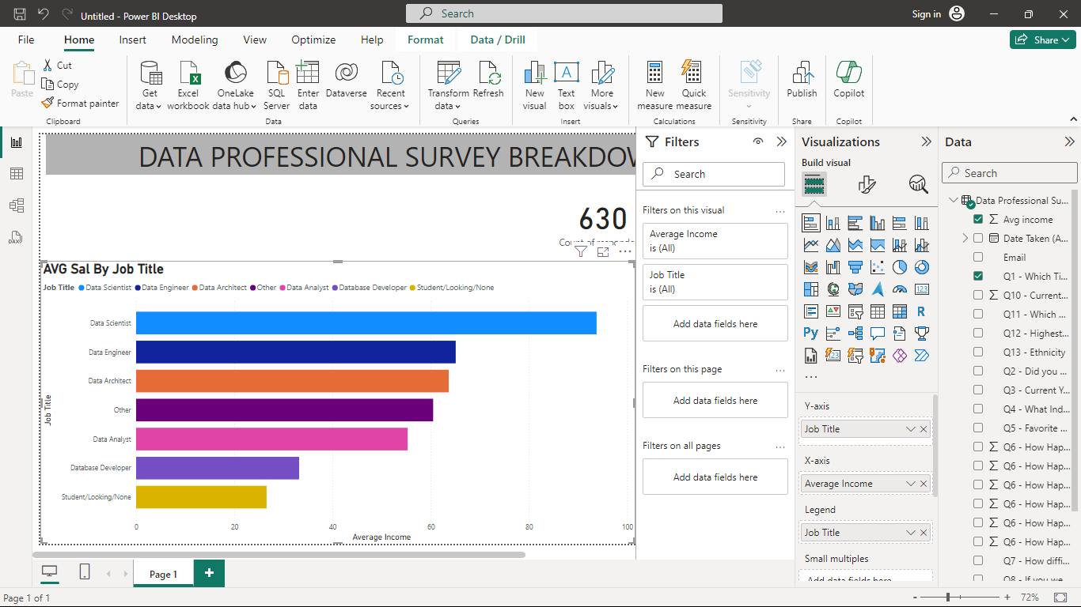
Task: Toggle the Filters pane eye icon
Action: (x=758, y=141)
